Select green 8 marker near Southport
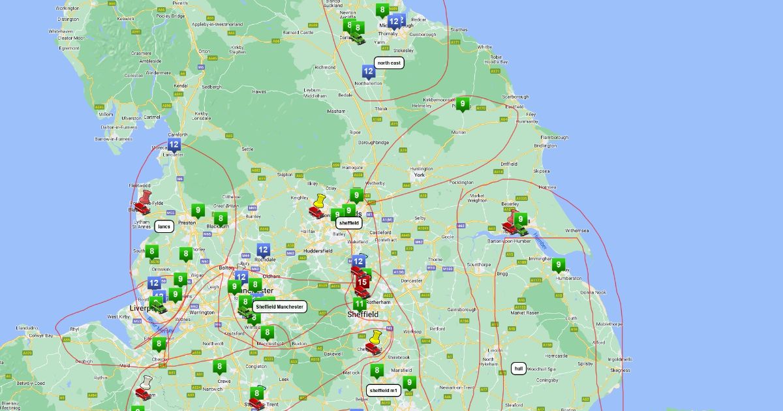The width and height of the screenshot is (783, 411). coord(152,252)
